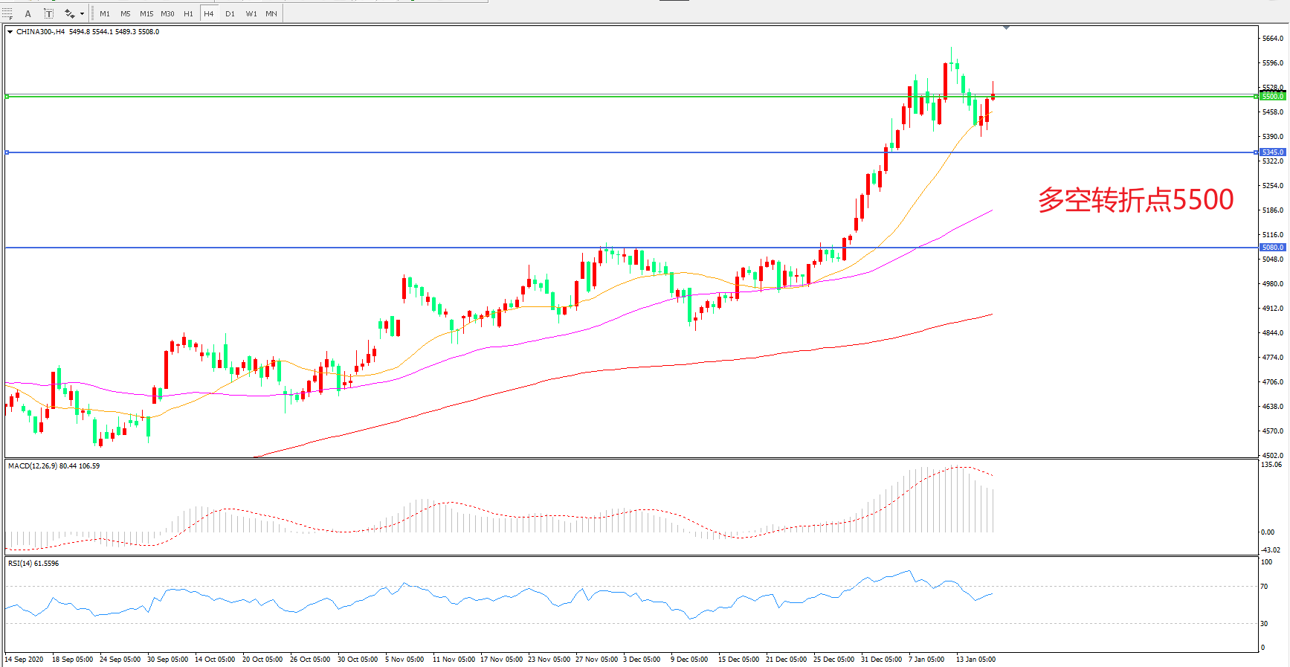The width and height of the screenshot is (1290, 667).
Task: Switch chart to M1 timeframe
Action: (105, 13)
